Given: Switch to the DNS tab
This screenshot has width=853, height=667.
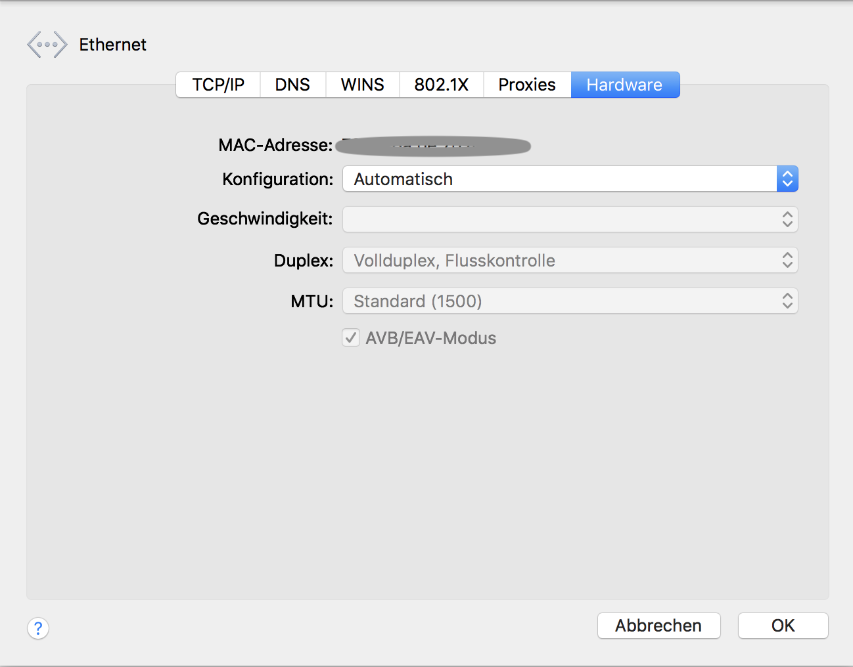Looking at the screenshot, I should [292, 84].
